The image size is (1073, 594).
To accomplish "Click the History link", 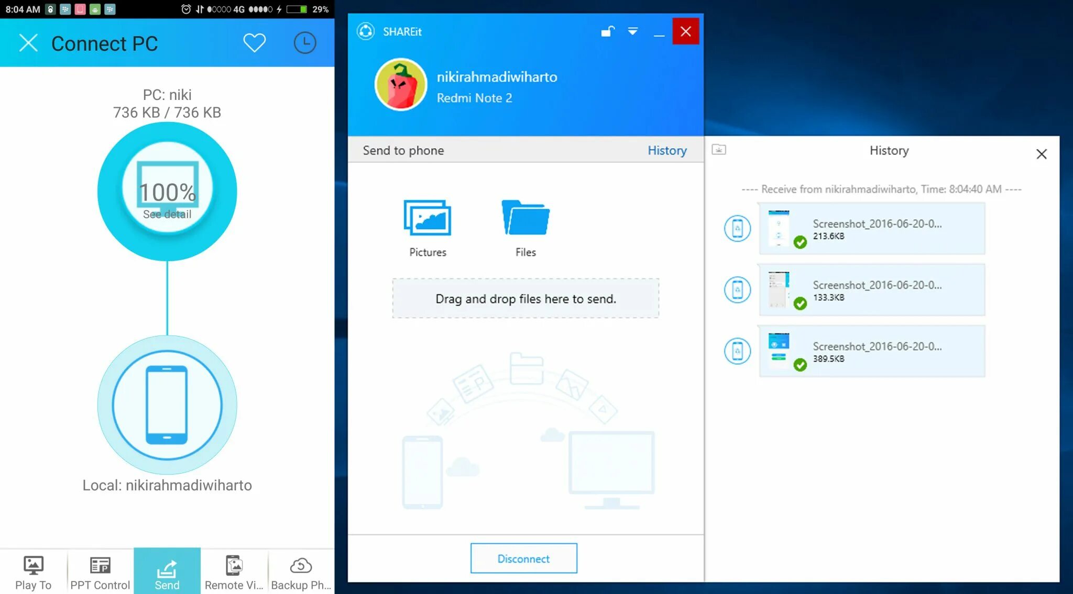I will [x=666, y=150].
